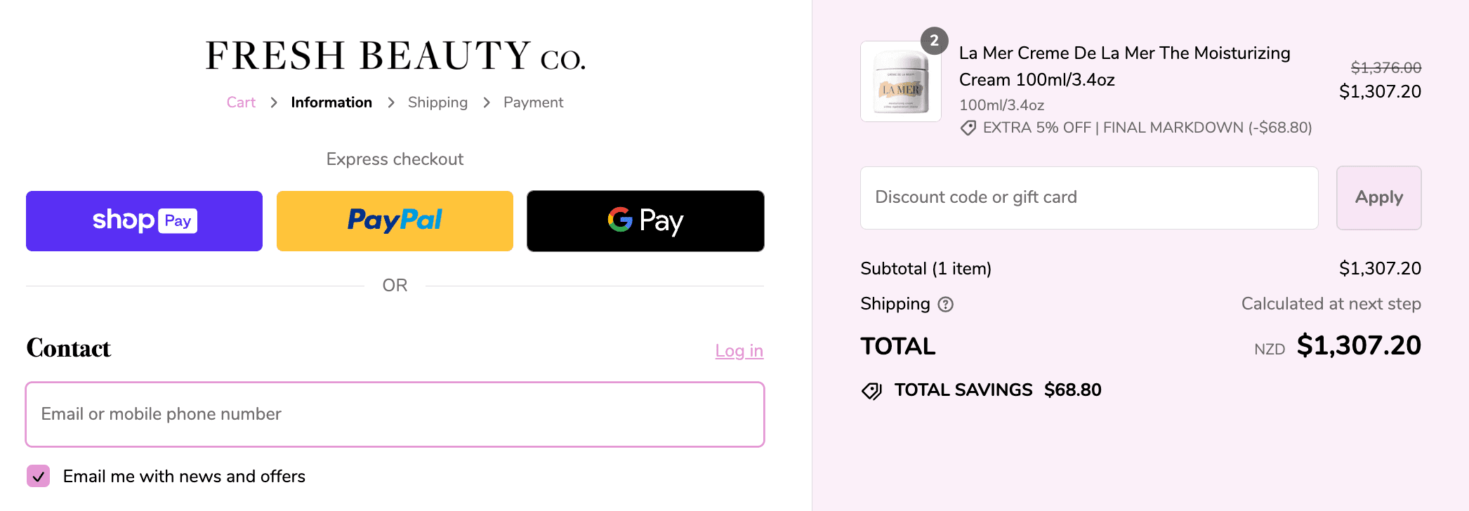This screenshot has height=511, width=1469.
Task: Select the Information breadcrumb step
Action: (331, 102)
